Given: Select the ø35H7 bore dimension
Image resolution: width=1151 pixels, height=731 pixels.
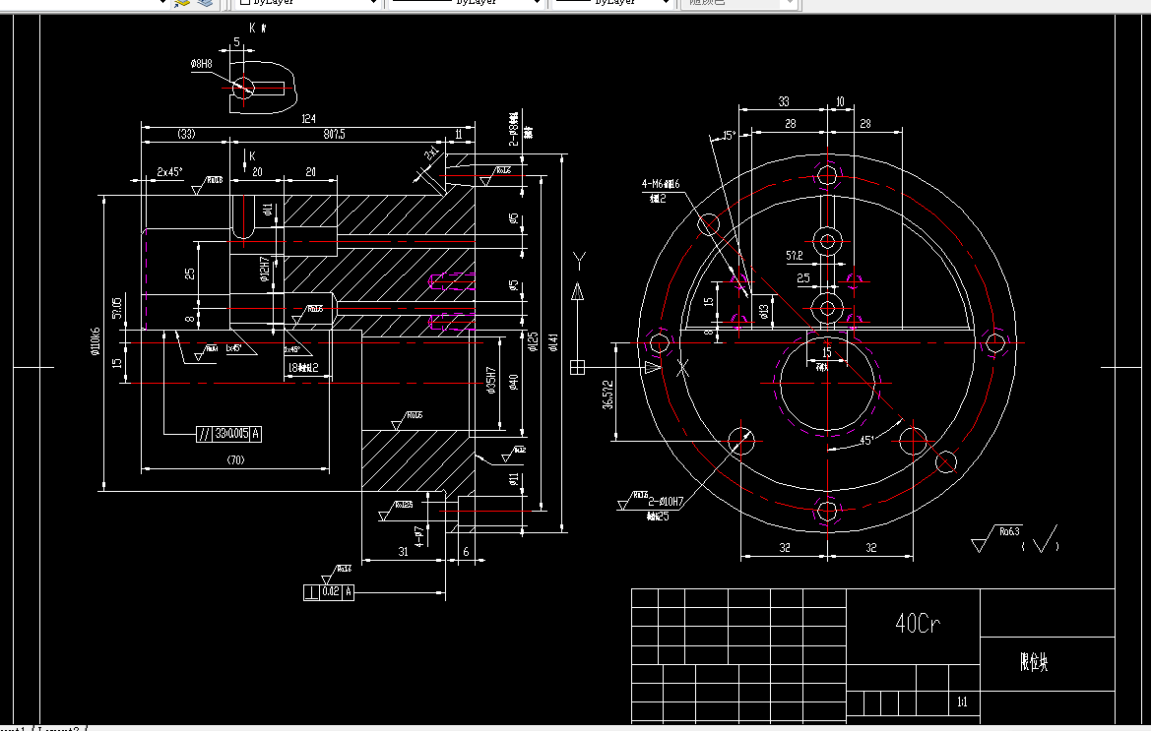Looking at the screenshot, I should click(x=491, y=381).
